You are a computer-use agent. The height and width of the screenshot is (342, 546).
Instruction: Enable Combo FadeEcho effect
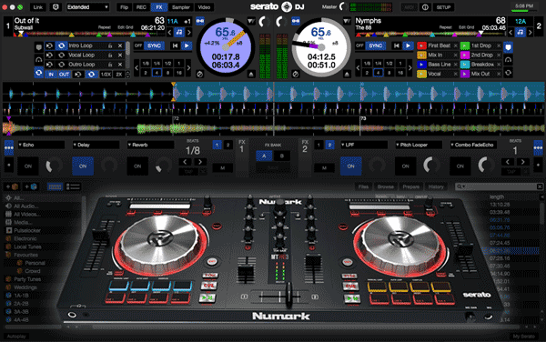[x=460, y=166]
